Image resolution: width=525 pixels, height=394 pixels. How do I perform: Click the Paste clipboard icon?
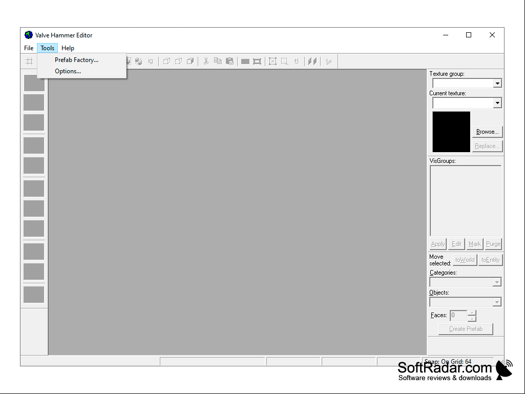click(229, 61)
